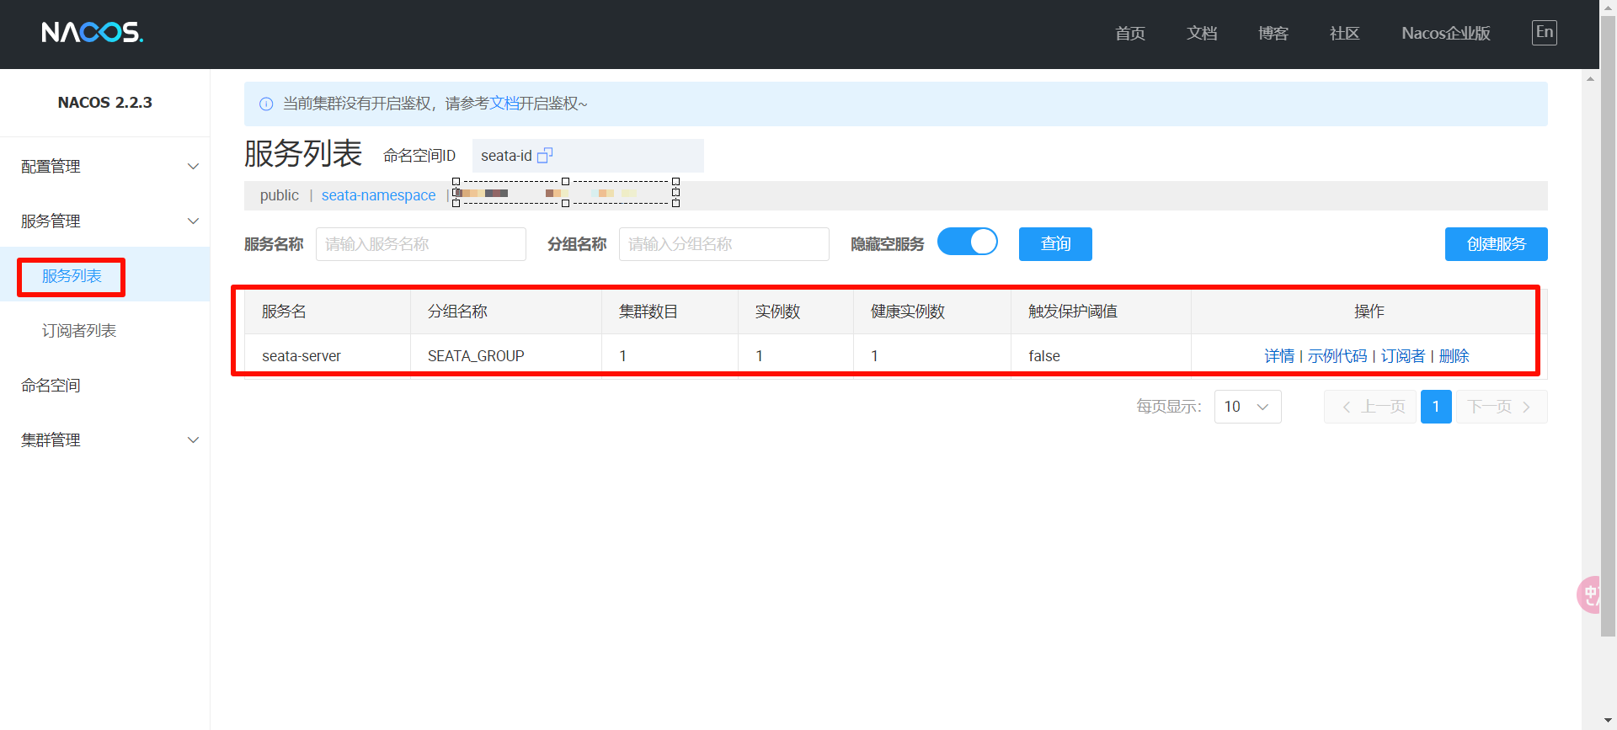Click the 创建服务 button

[x=1496, y=244]
